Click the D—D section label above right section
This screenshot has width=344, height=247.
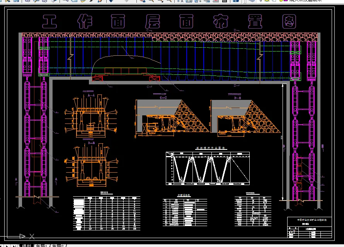point(237,98)
